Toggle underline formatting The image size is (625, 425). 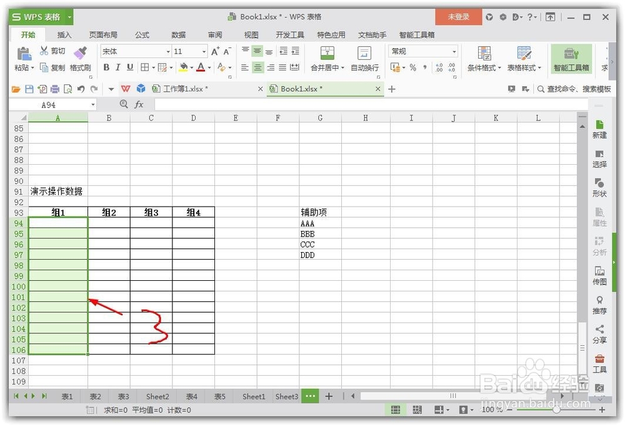129,67
